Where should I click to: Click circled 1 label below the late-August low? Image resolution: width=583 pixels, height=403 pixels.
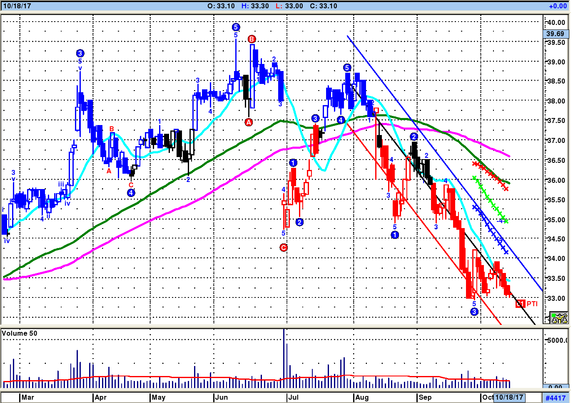(395, 235)
